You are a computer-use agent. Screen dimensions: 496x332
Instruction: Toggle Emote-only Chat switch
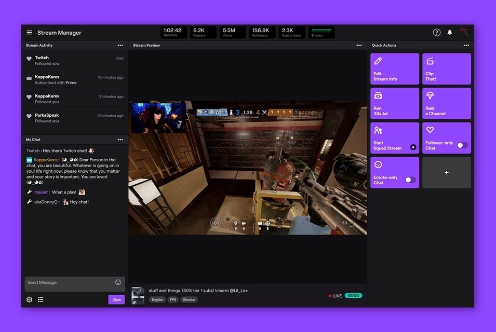click(x=410, y=180)
